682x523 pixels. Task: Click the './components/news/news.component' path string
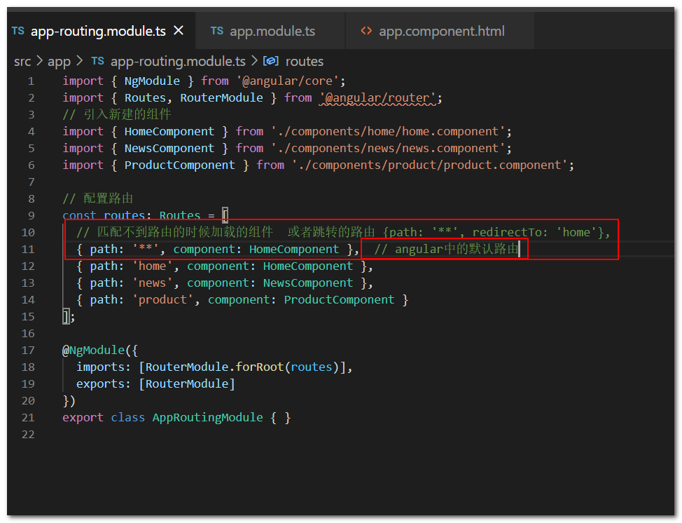coord(388,149)
